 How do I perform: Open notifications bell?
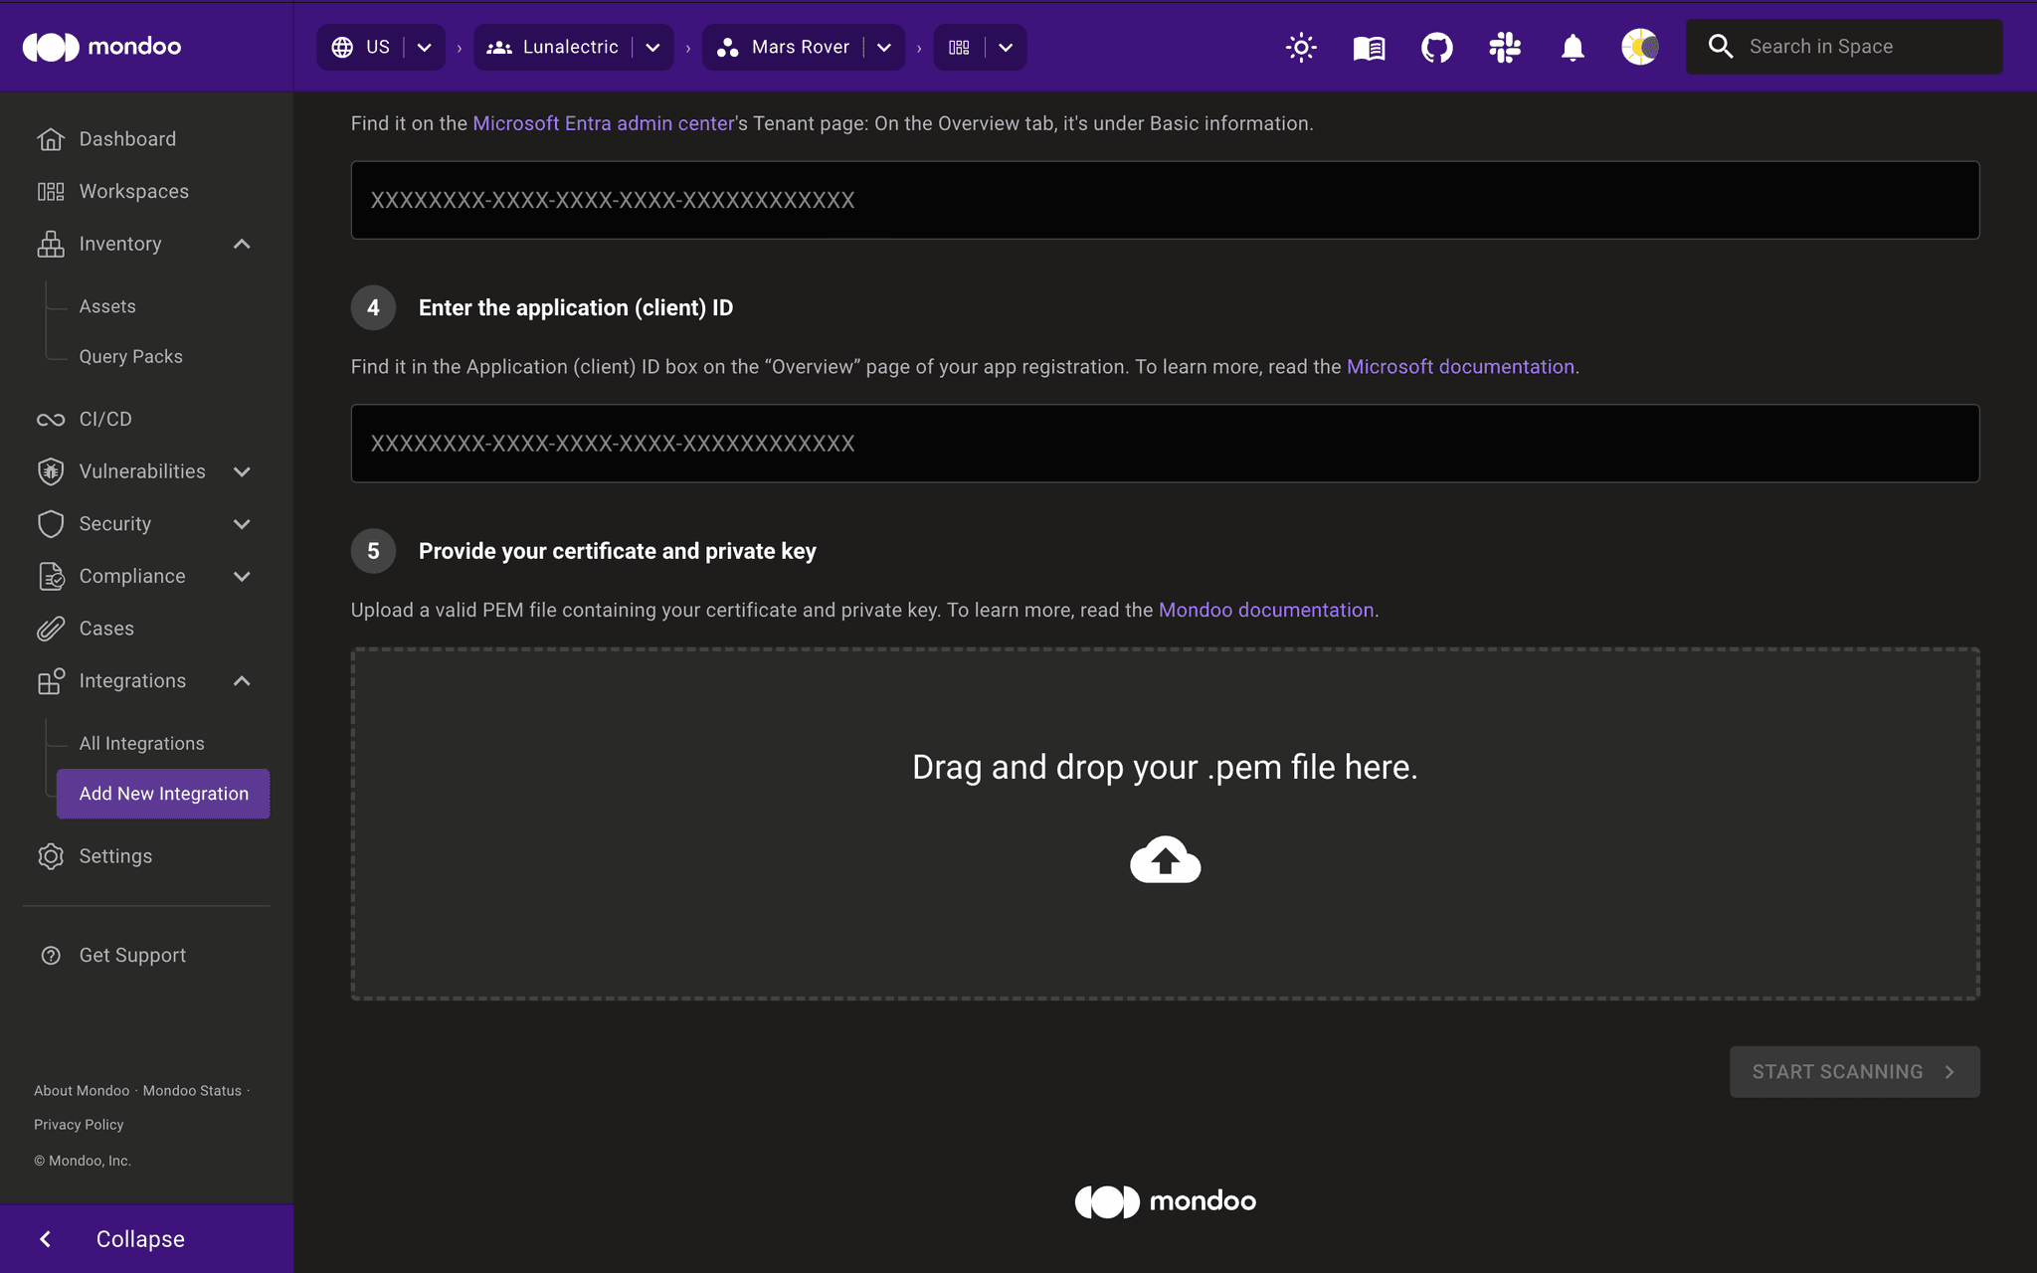coord(1572,47)
